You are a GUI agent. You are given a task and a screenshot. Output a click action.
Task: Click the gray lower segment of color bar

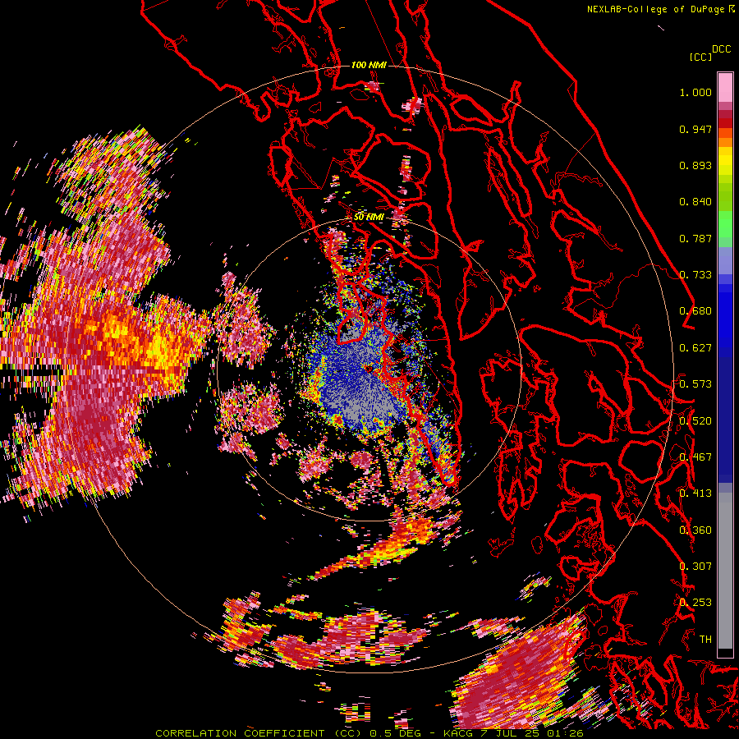725,571
